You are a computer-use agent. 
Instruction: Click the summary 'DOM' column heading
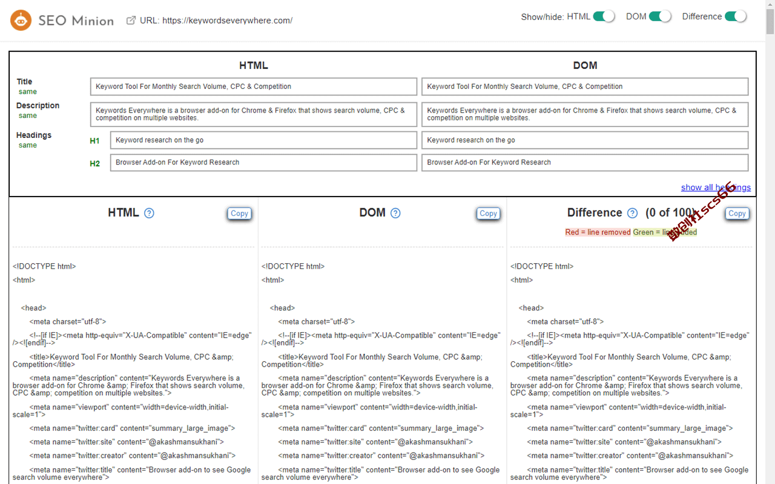(585, 65)
